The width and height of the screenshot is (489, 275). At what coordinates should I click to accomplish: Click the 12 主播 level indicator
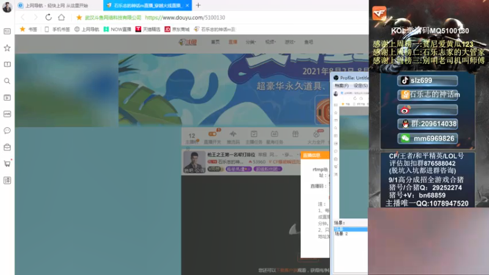[192, 137]
